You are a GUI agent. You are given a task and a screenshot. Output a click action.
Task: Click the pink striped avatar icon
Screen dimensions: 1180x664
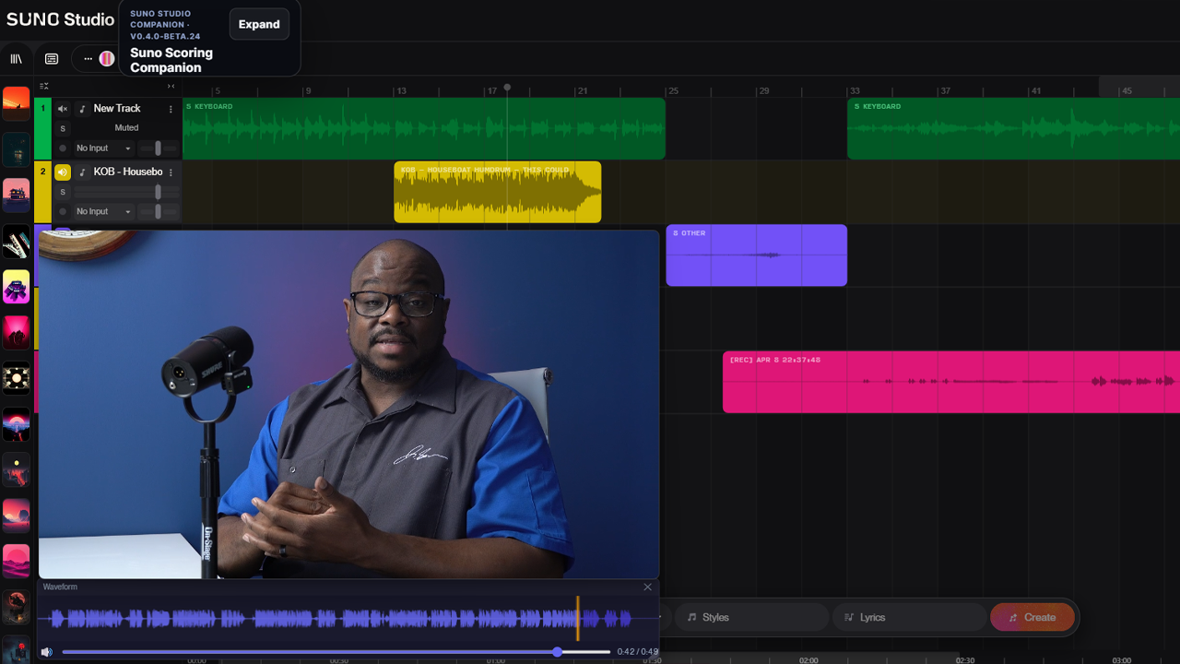point(107,59)
